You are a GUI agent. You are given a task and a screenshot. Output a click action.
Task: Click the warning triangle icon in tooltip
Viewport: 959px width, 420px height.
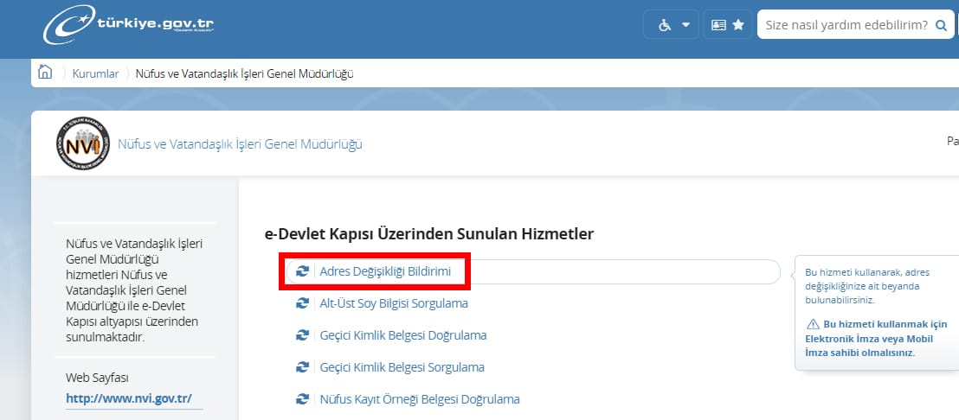[x=813, y=324]
